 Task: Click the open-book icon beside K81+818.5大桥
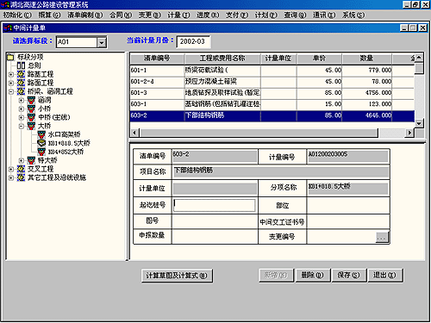41,143
